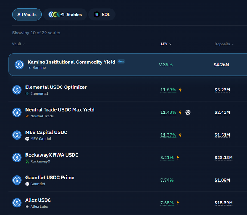Screen dimensions: 247x215
Task: Click the Kamino curator logo icon
Action: pos(29,68)
